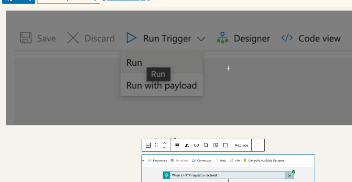Click the '0s' duration badge on trigger
The height and width of the screenshot is (182, 352).
coord(289,175)
